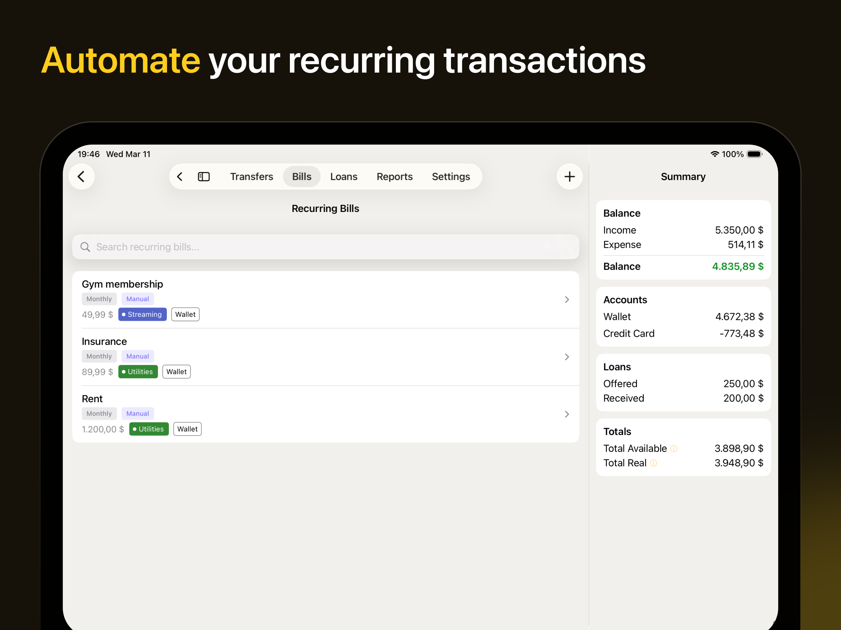Screen dimensions: 841x630
Task: Click Gym membership's Manual tag
Action: point(138,299)
